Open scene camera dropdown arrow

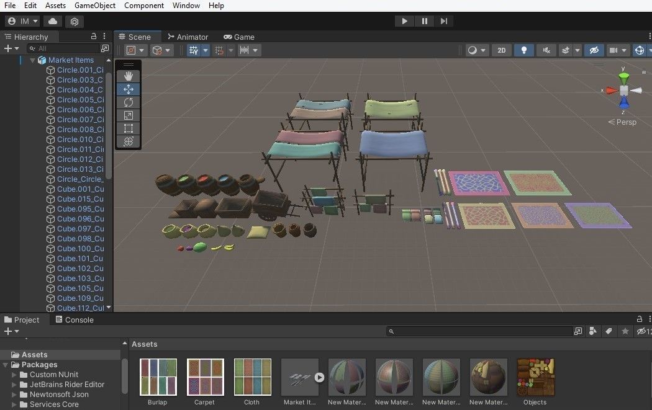(x=624, y=50)
